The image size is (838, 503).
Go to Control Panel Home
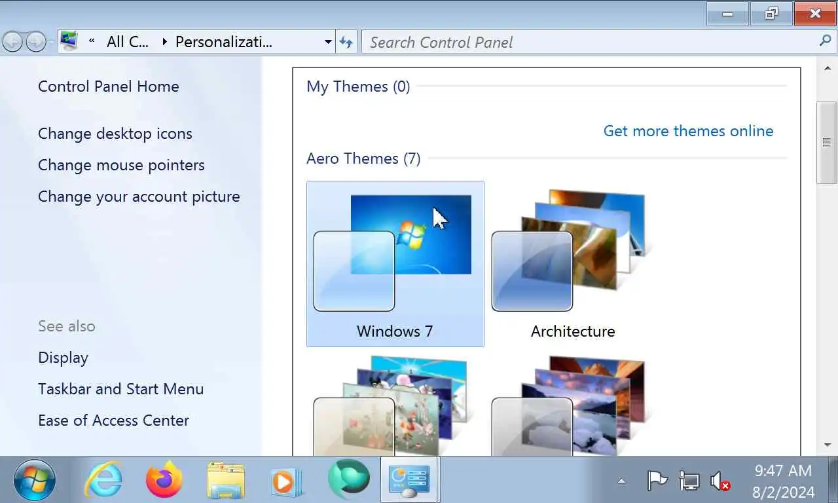pyautogui.click(x=109, y=86)
